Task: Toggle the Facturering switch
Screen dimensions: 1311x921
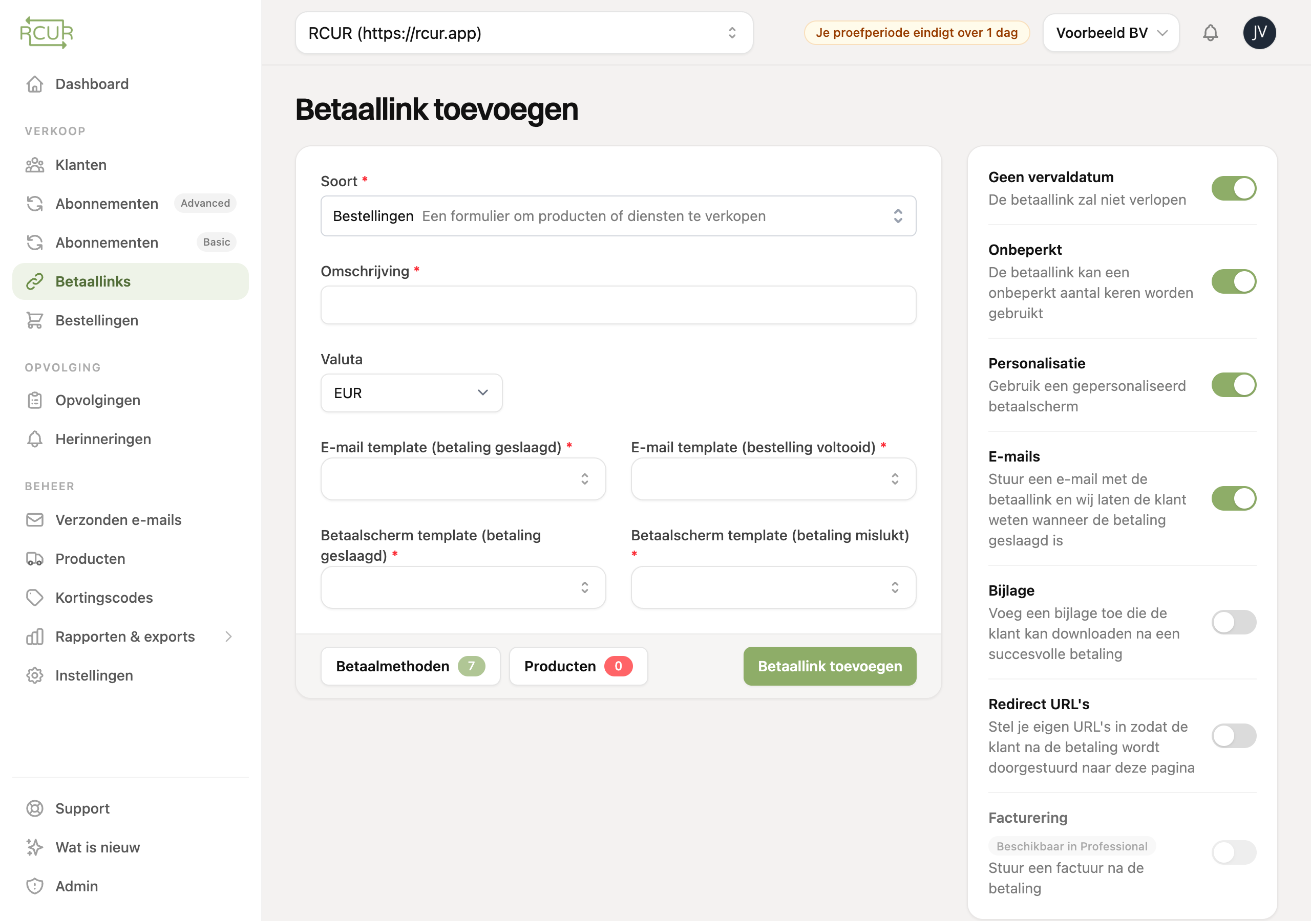Action: tap(1233, 852)
